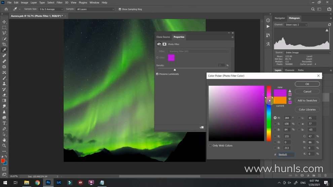
Task: Select the Brush tool
Action: point(4,78)
